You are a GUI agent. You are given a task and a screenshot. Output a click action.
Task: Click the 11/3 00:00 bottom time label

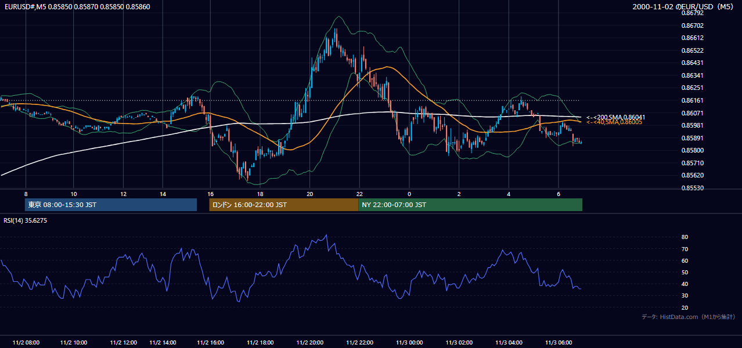point(409,343)
